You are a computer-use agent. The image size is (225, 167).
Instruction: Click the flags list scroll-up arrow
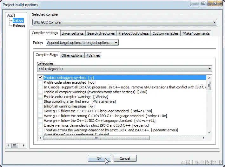pos(209,78)
